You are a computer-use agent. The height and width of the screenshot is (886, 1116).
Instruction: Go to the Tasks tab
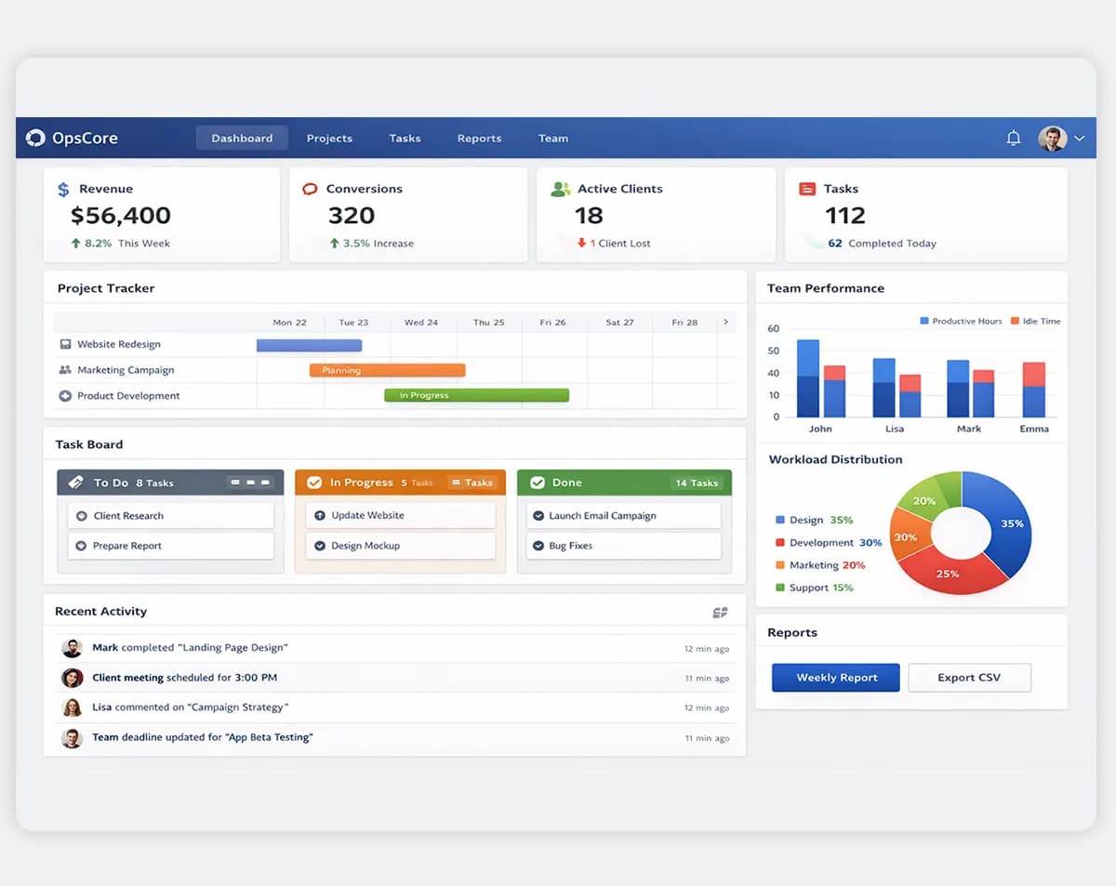click(405, 139)
